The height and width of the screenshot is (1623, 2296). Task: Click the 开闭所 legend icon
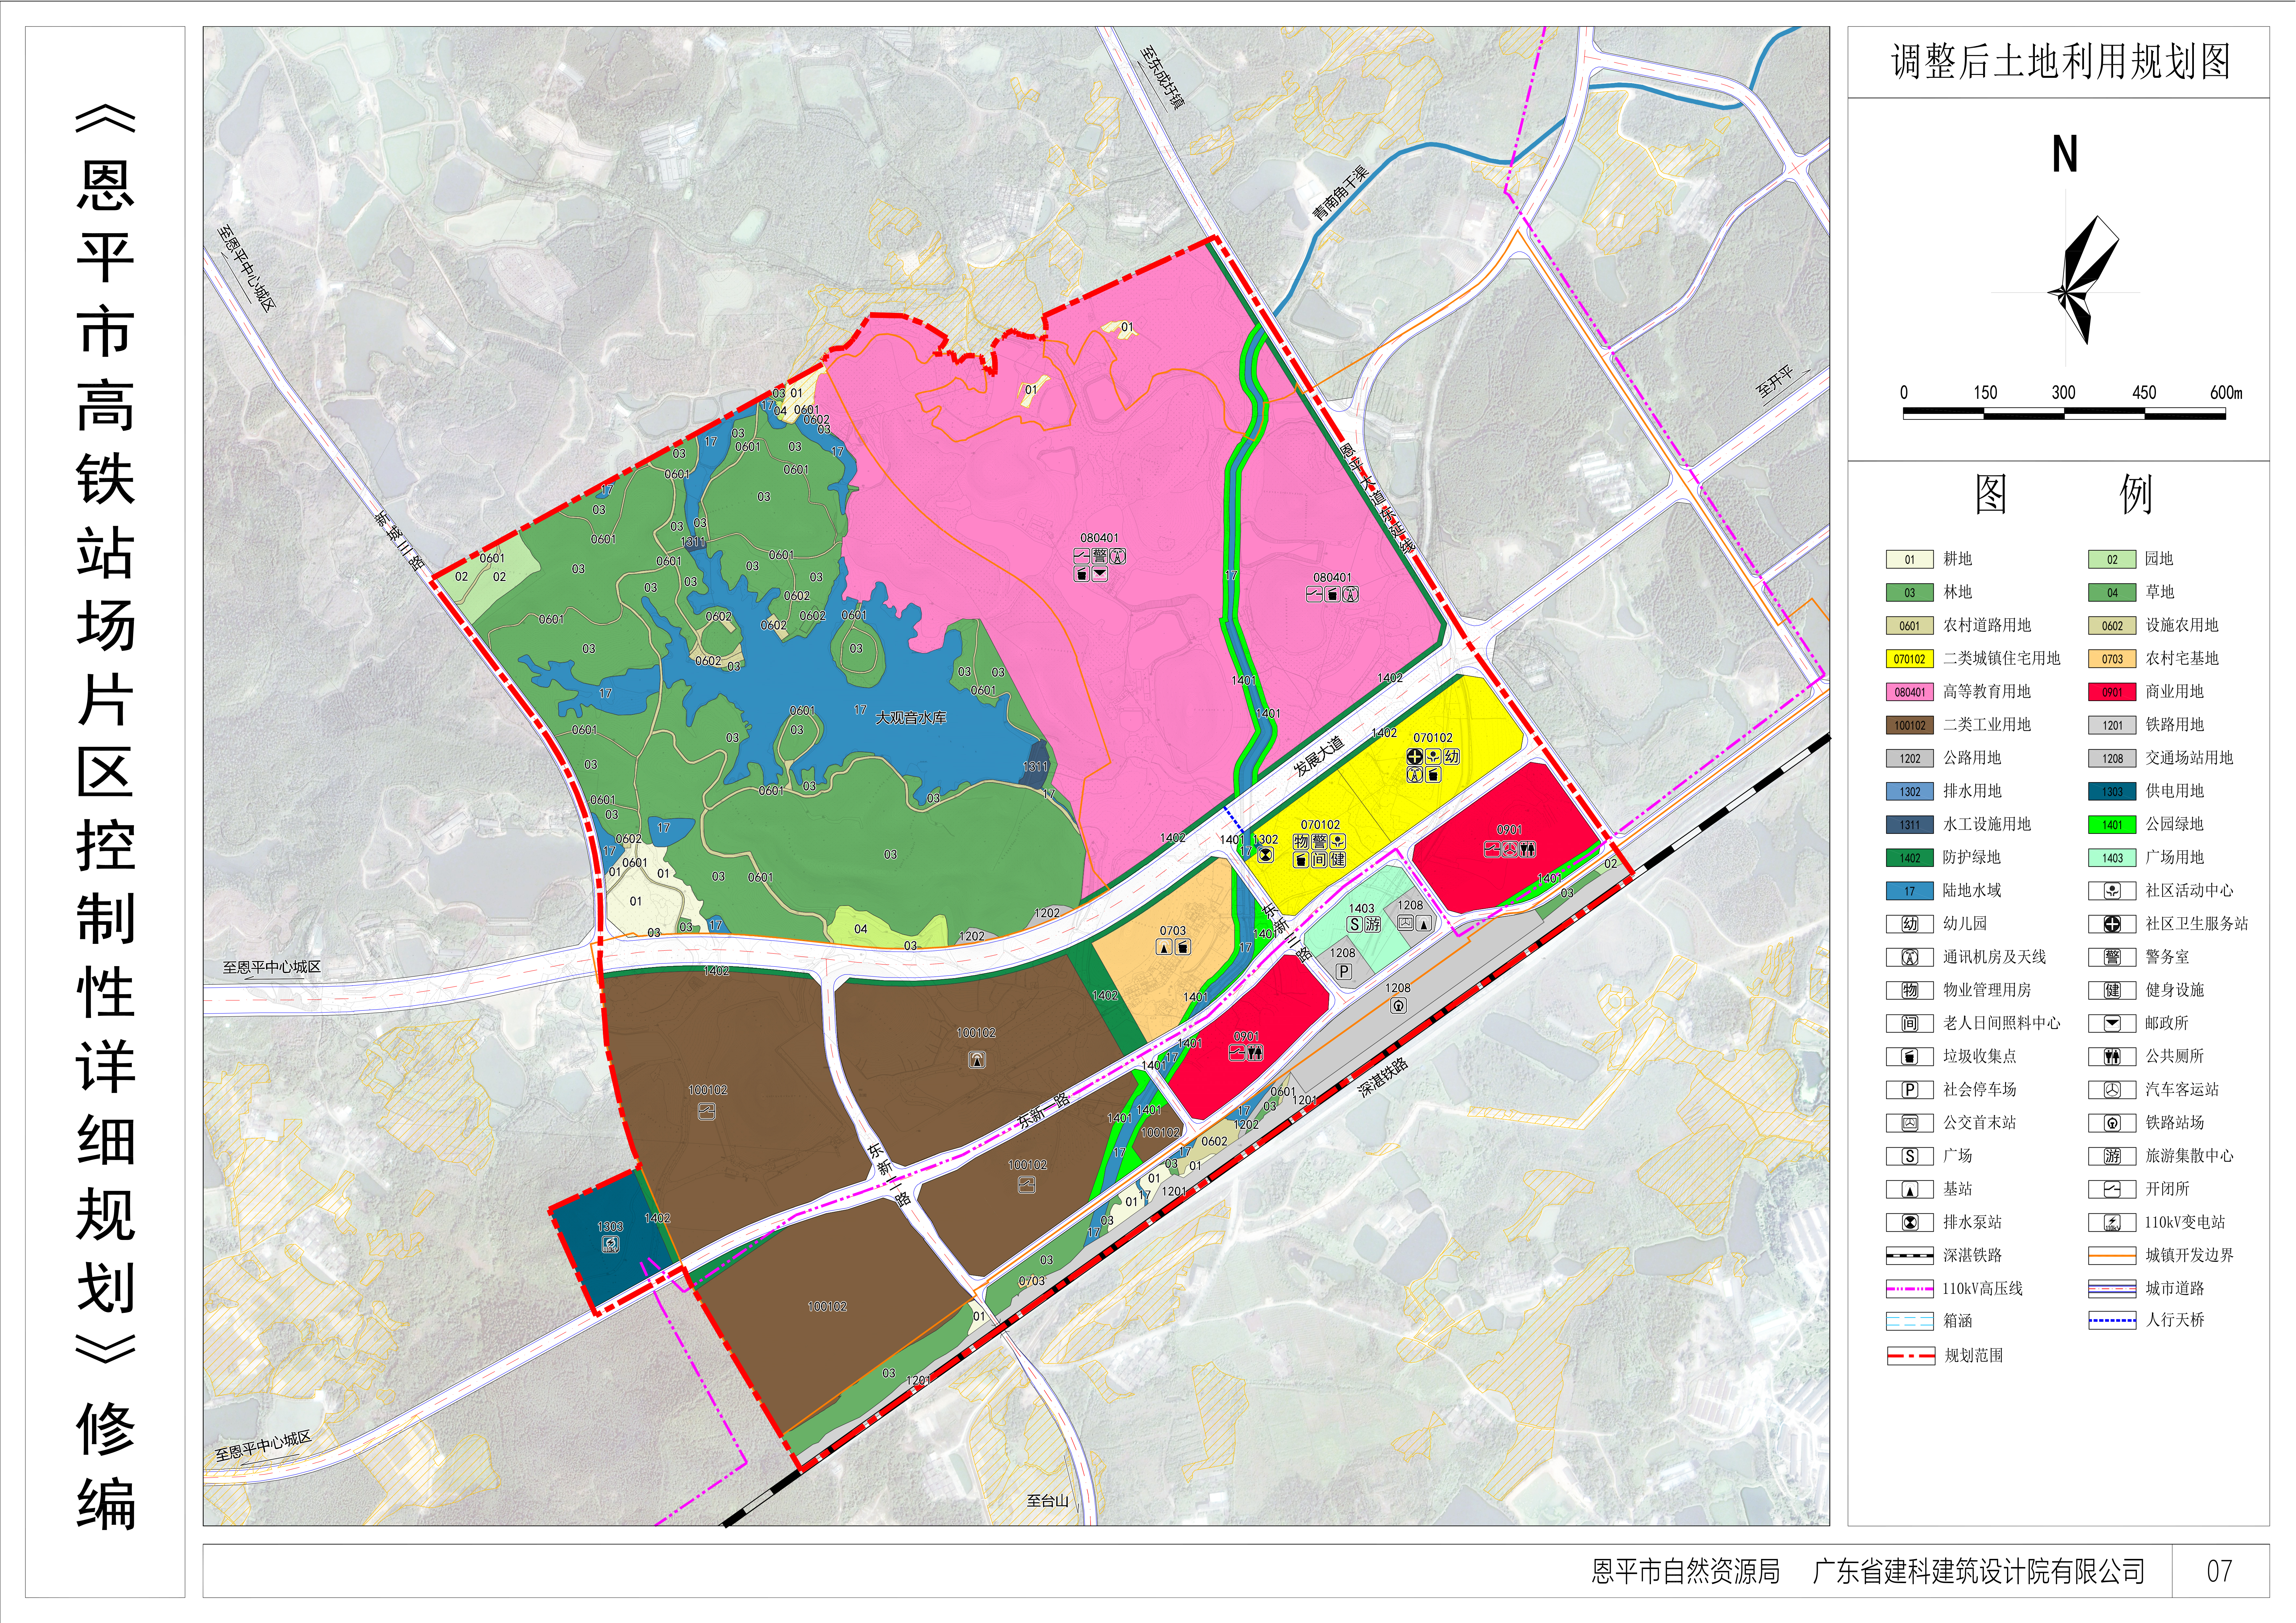2112,1189
